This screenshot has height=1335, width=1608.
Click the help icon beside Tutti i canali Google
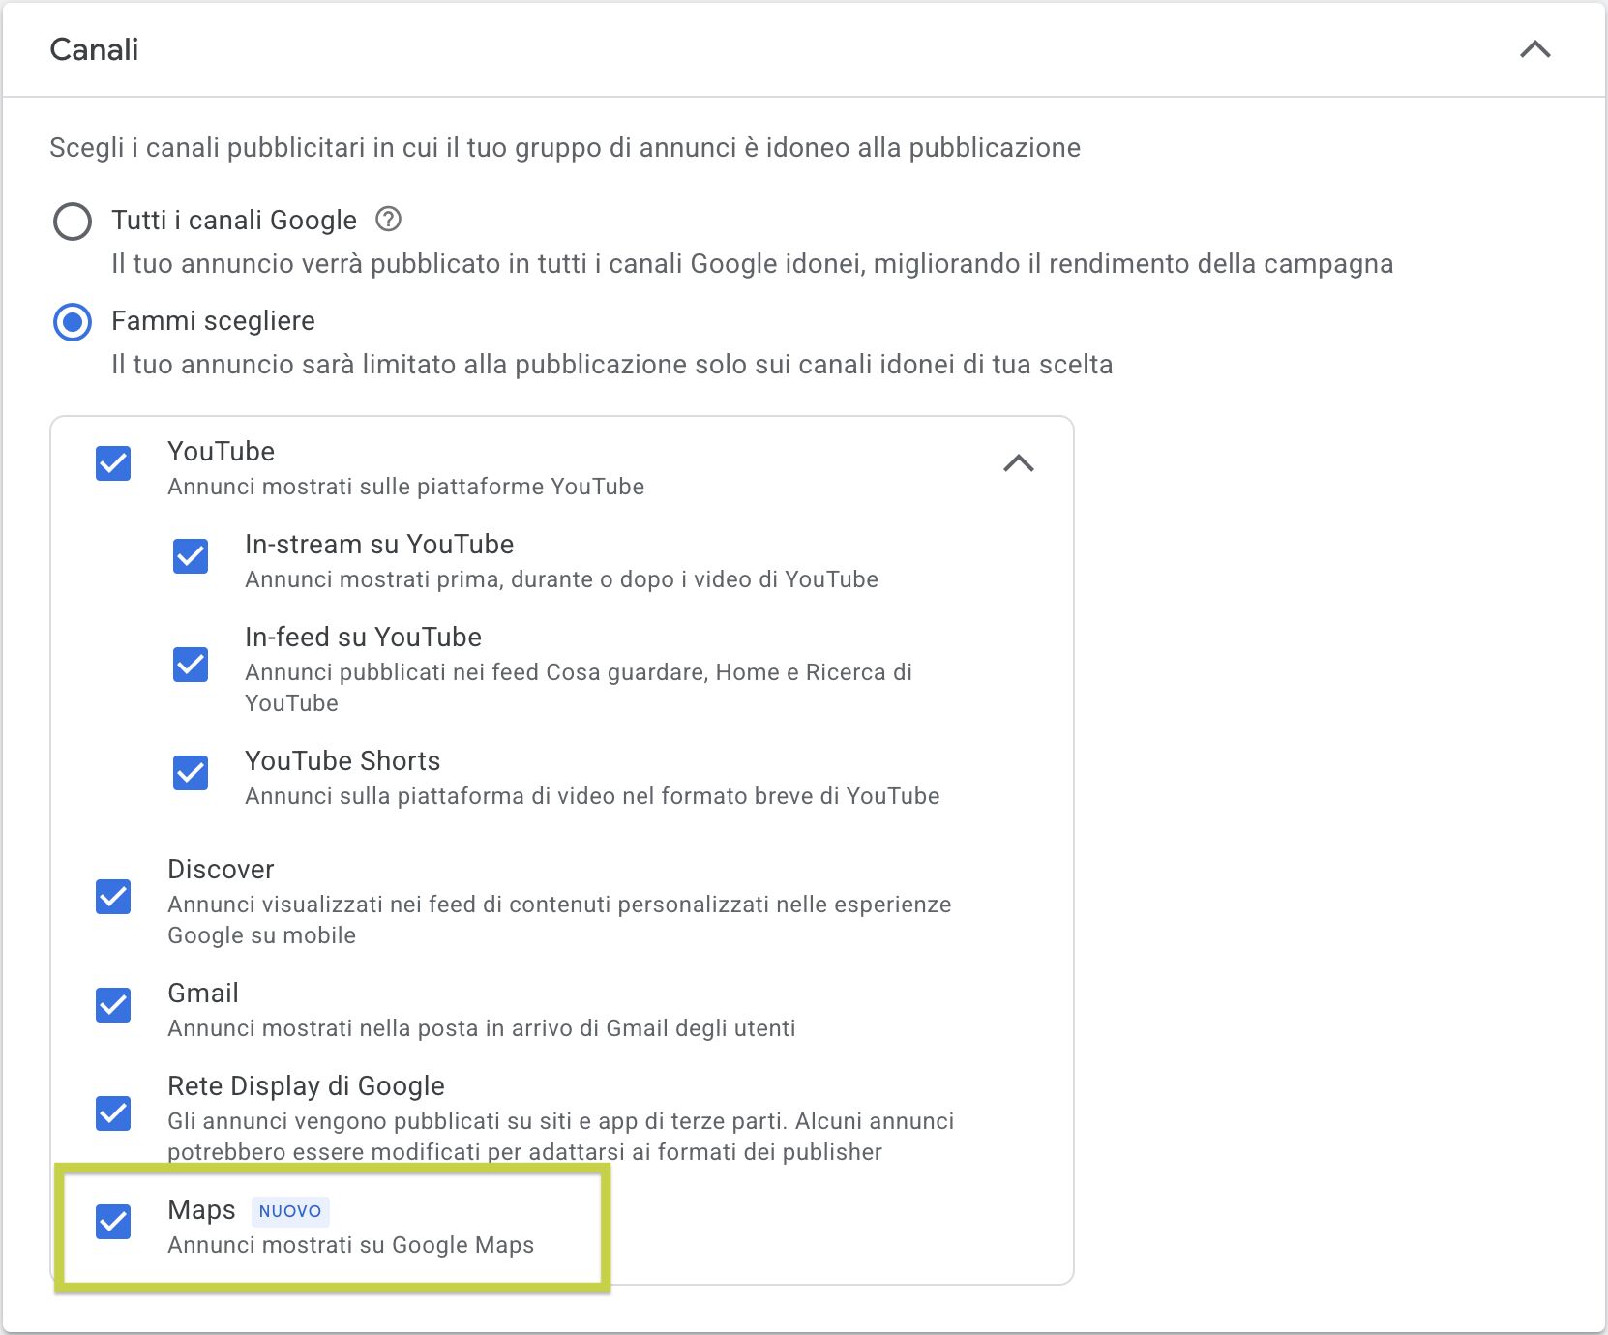point(388,220)
